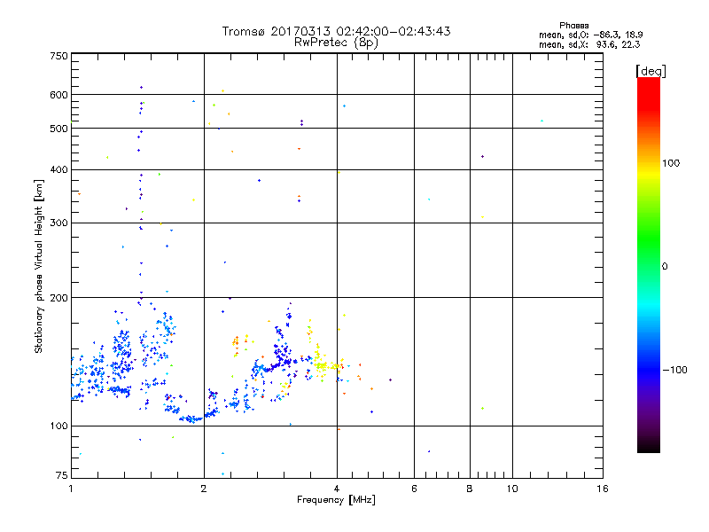Click the colorbar label '100'
Screen dimensions: 709x532
[671, 163]
